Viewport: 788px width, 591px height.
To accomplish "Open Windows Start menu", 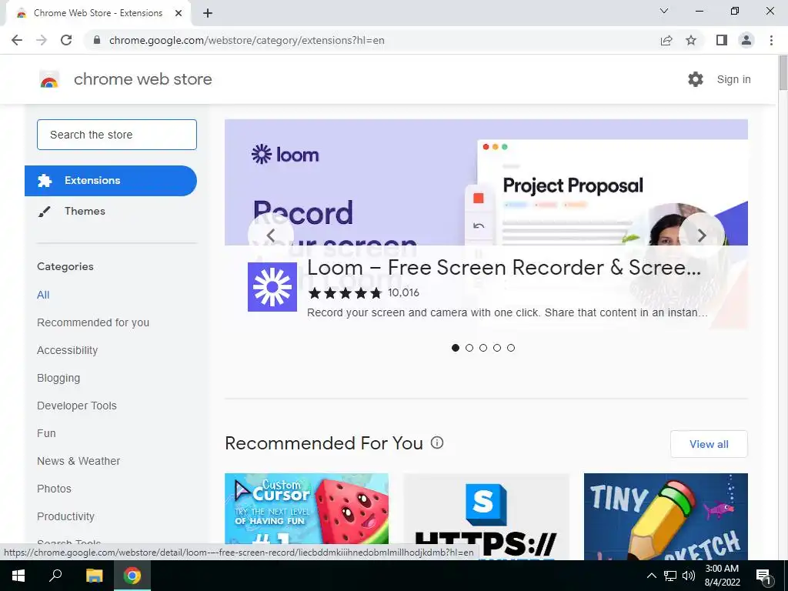I will click(18, 576).
